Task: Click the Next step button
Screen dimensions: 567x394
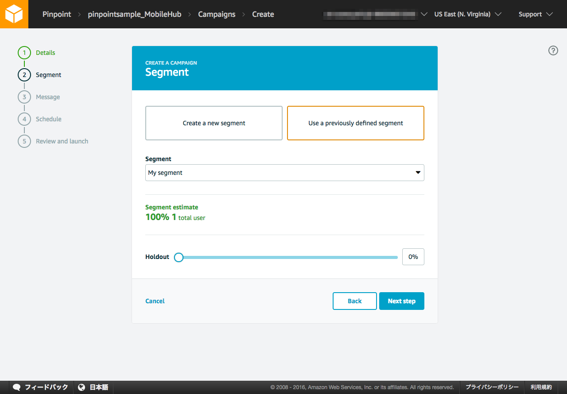Action: click(x=401, y=301)
